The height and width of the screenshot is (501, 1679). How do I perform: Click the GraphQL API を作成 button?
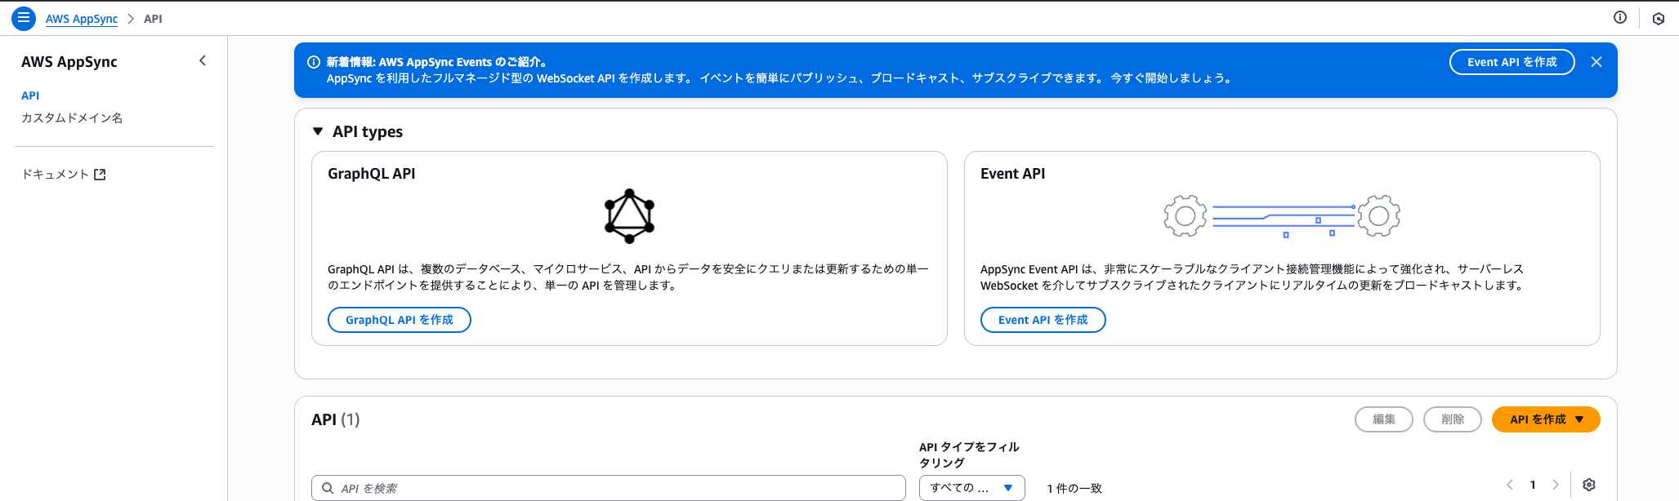(399, 320)
